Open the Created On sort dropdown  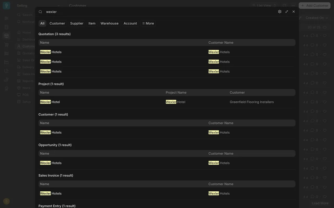(x=317, y=18)
